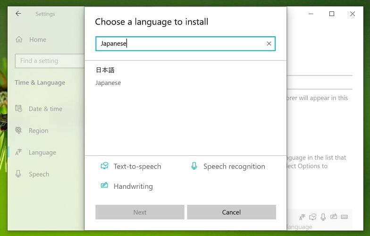Click the Home house icon
The image size is (370, 236).
pyautogui.click(x=19, y=39)
